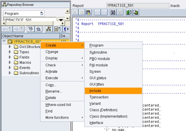The width and height of the screenshot is (186, 131).
Task: Click the superordinate object list icon
Action: click(x=49, y=29)
